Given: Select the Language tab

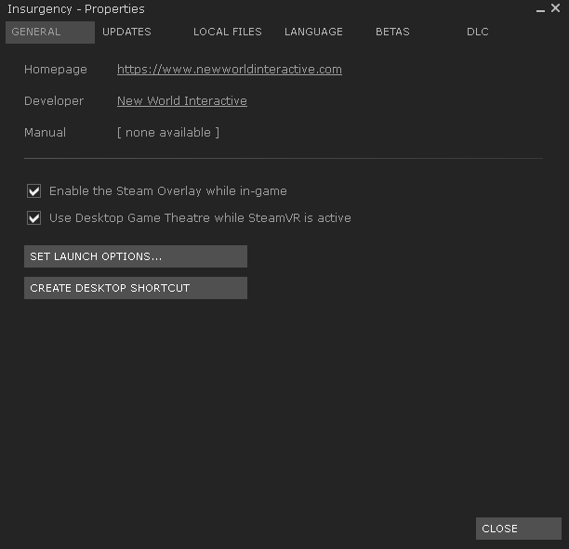Looking at the screenshot, I should 313,32.
